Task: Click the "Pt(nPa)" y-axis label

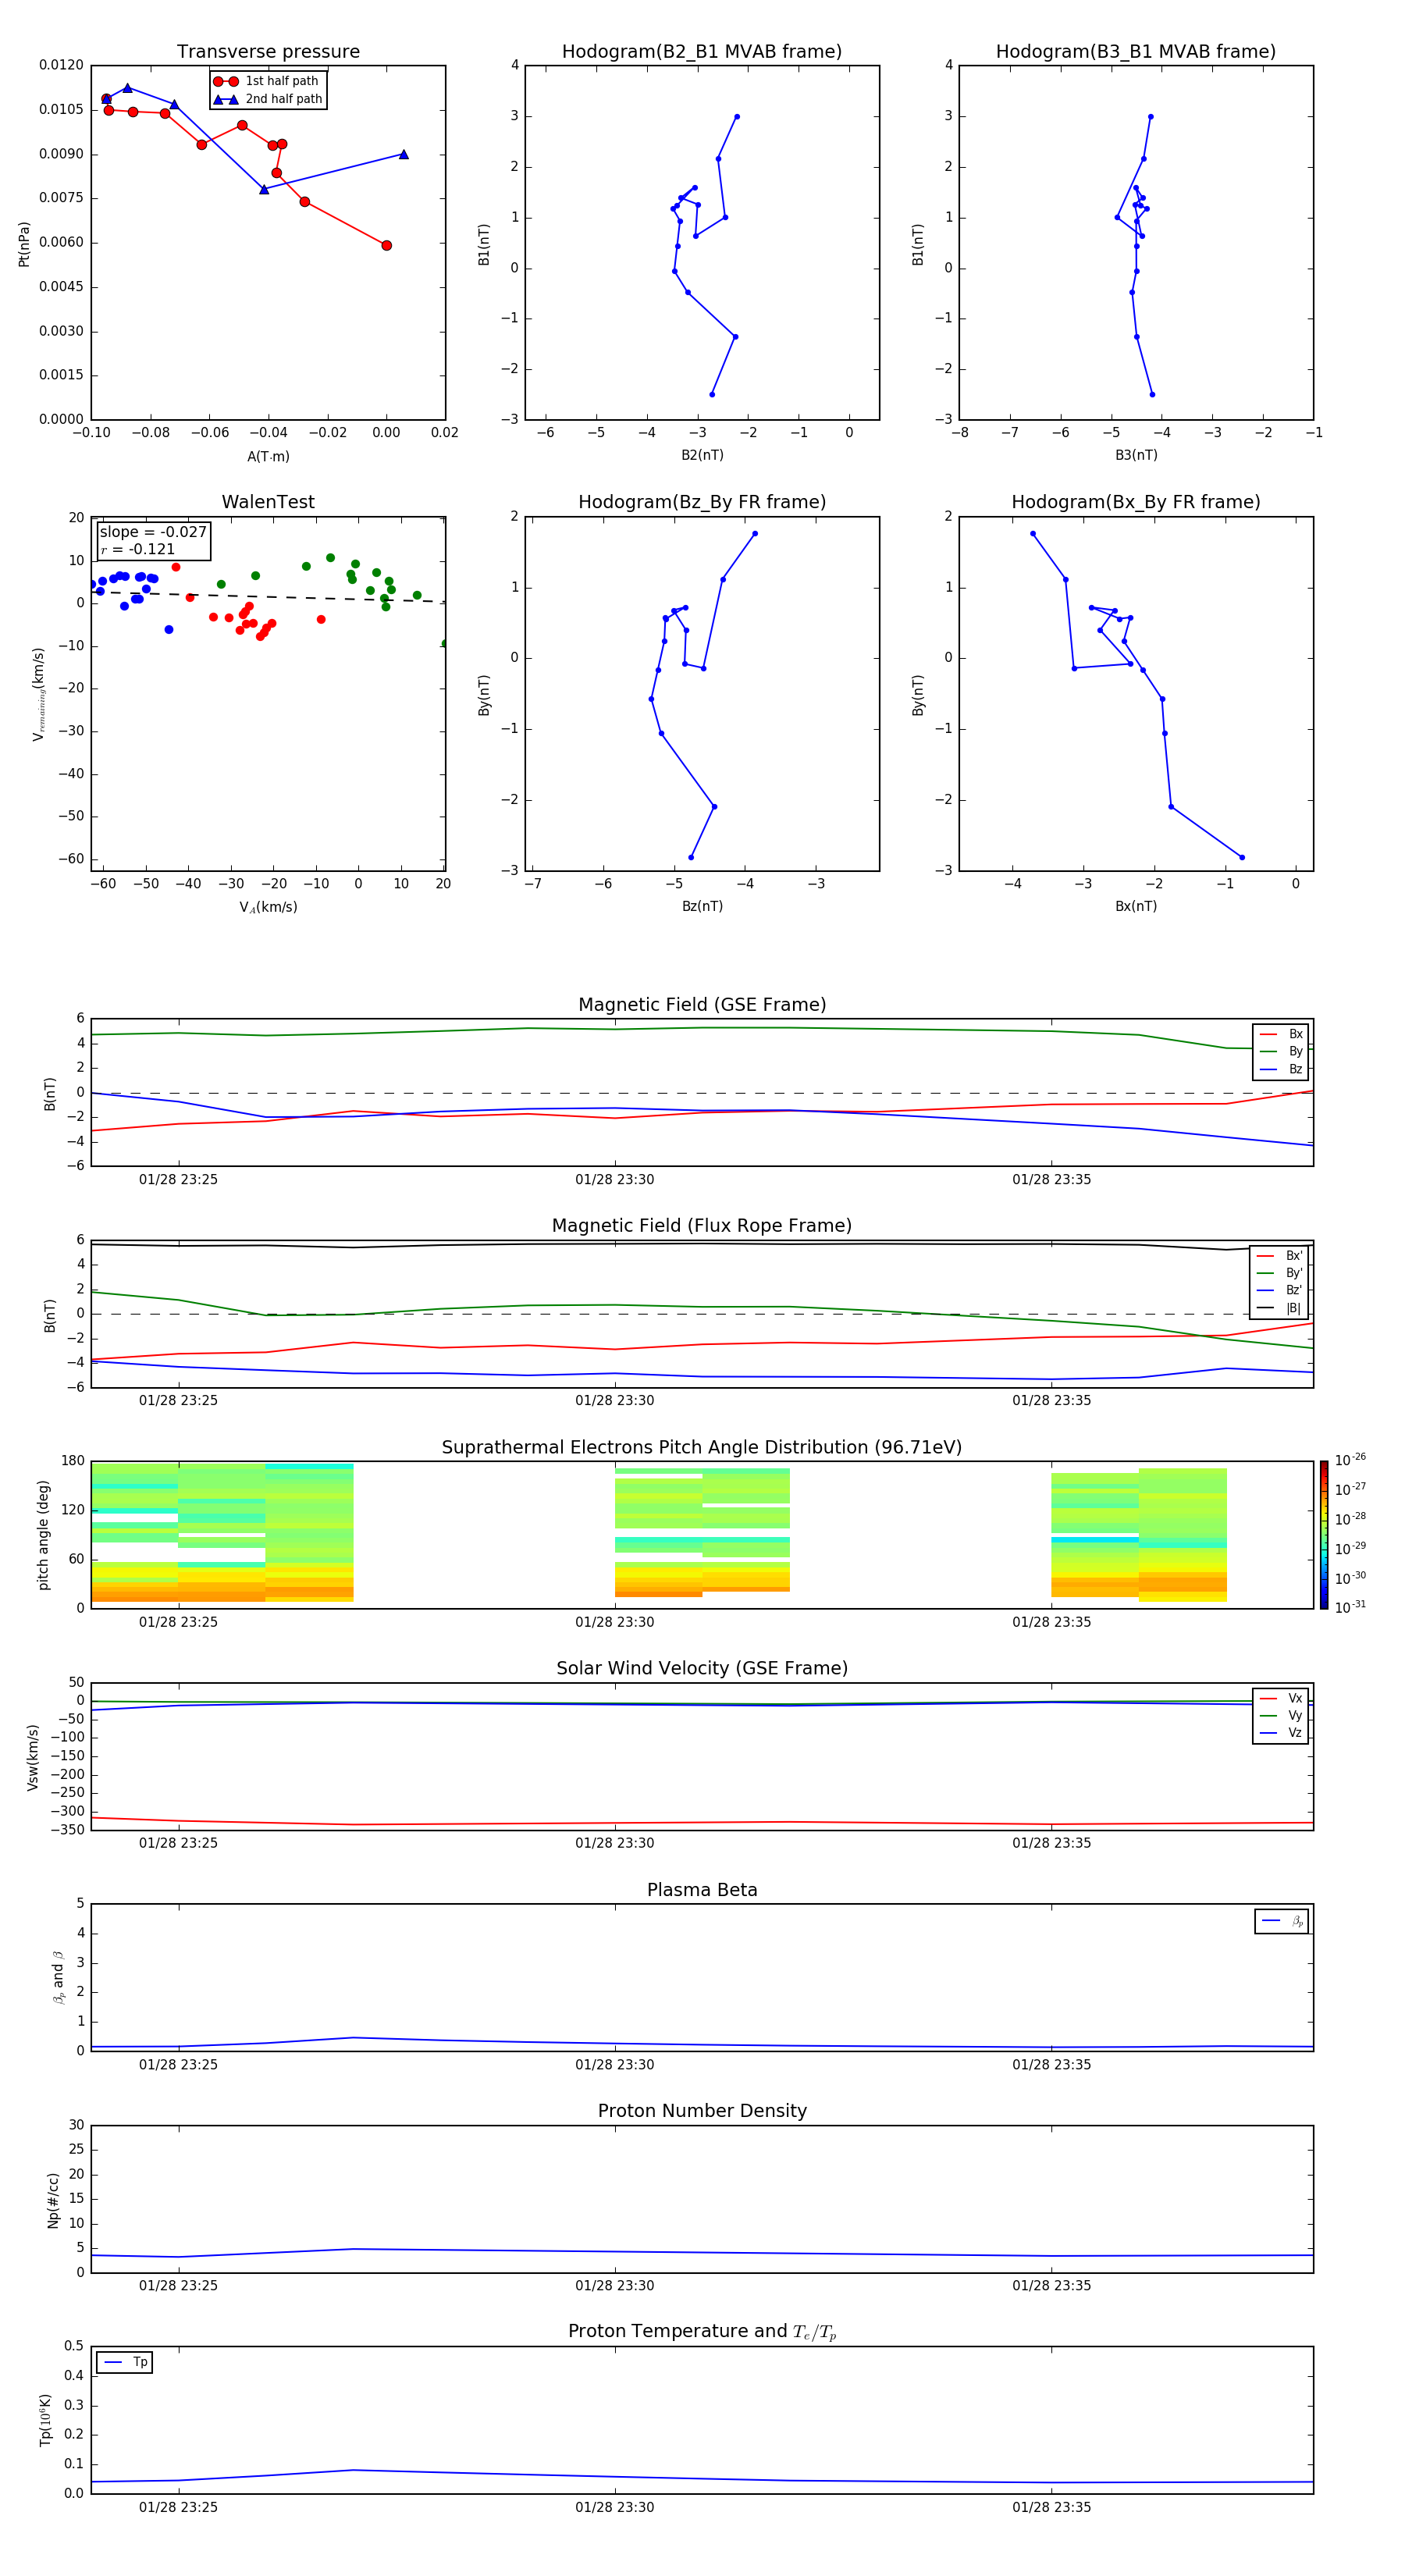Action: click(24, 244)
